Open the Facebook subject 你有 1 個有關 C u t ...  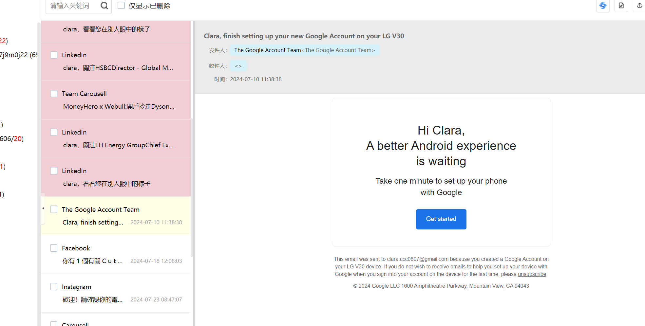(x=92, y=261)
